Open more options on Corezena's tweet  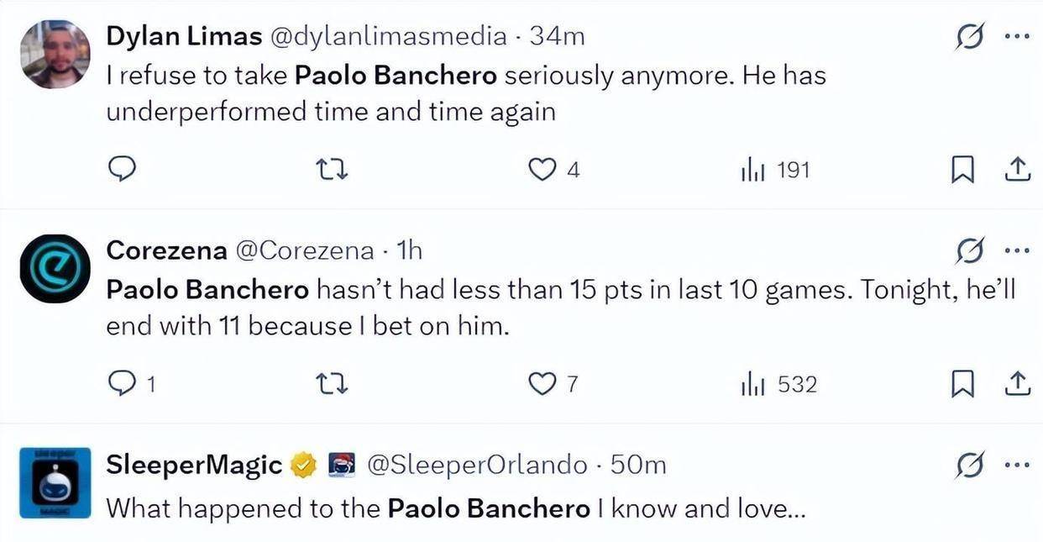(x=1016, y=250)
